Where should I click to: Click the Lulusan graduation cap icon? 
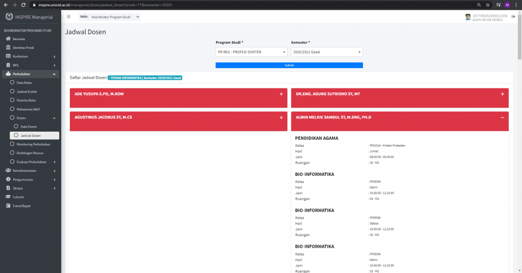click(x=8, y=197)
